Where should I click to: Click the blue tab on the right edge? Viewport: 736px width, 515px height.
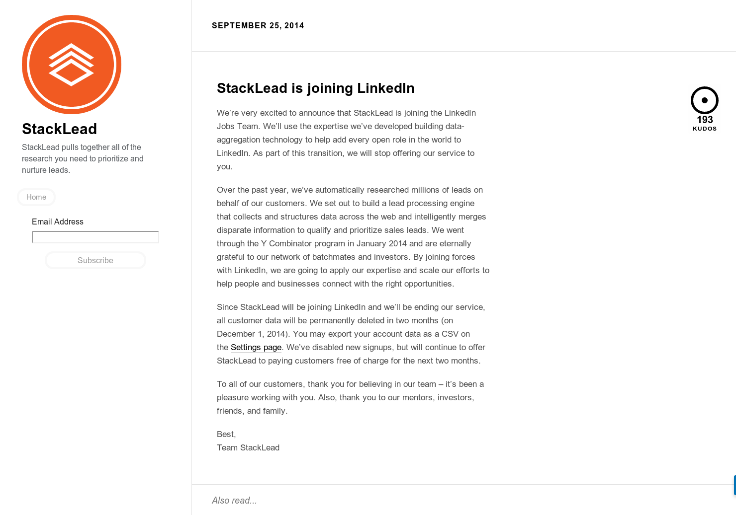(734, 484)
